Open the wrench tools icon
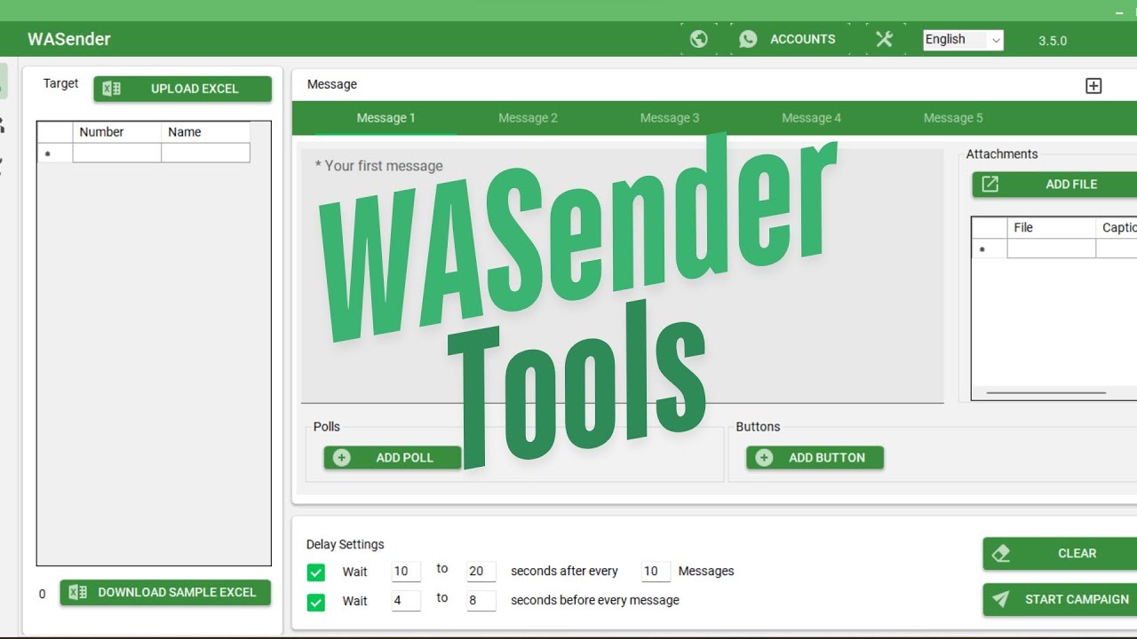The image size is (1137, 639). click(x=884, y=39)
